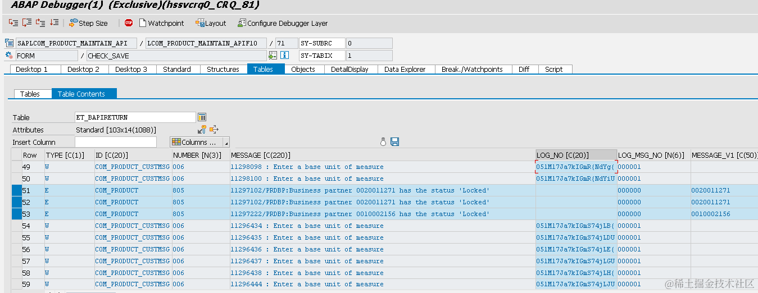The image size is (758, 293).
Task: Click the Step Into (single step) icon
Action: [x=13, y=23]
